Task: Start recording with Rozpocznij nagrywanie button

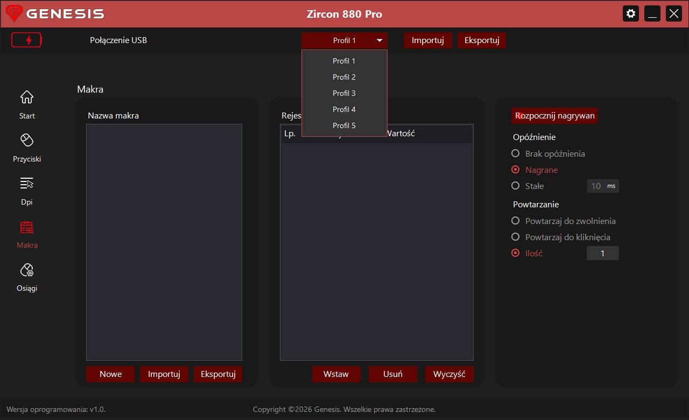Action: click(x=554, y=116)
